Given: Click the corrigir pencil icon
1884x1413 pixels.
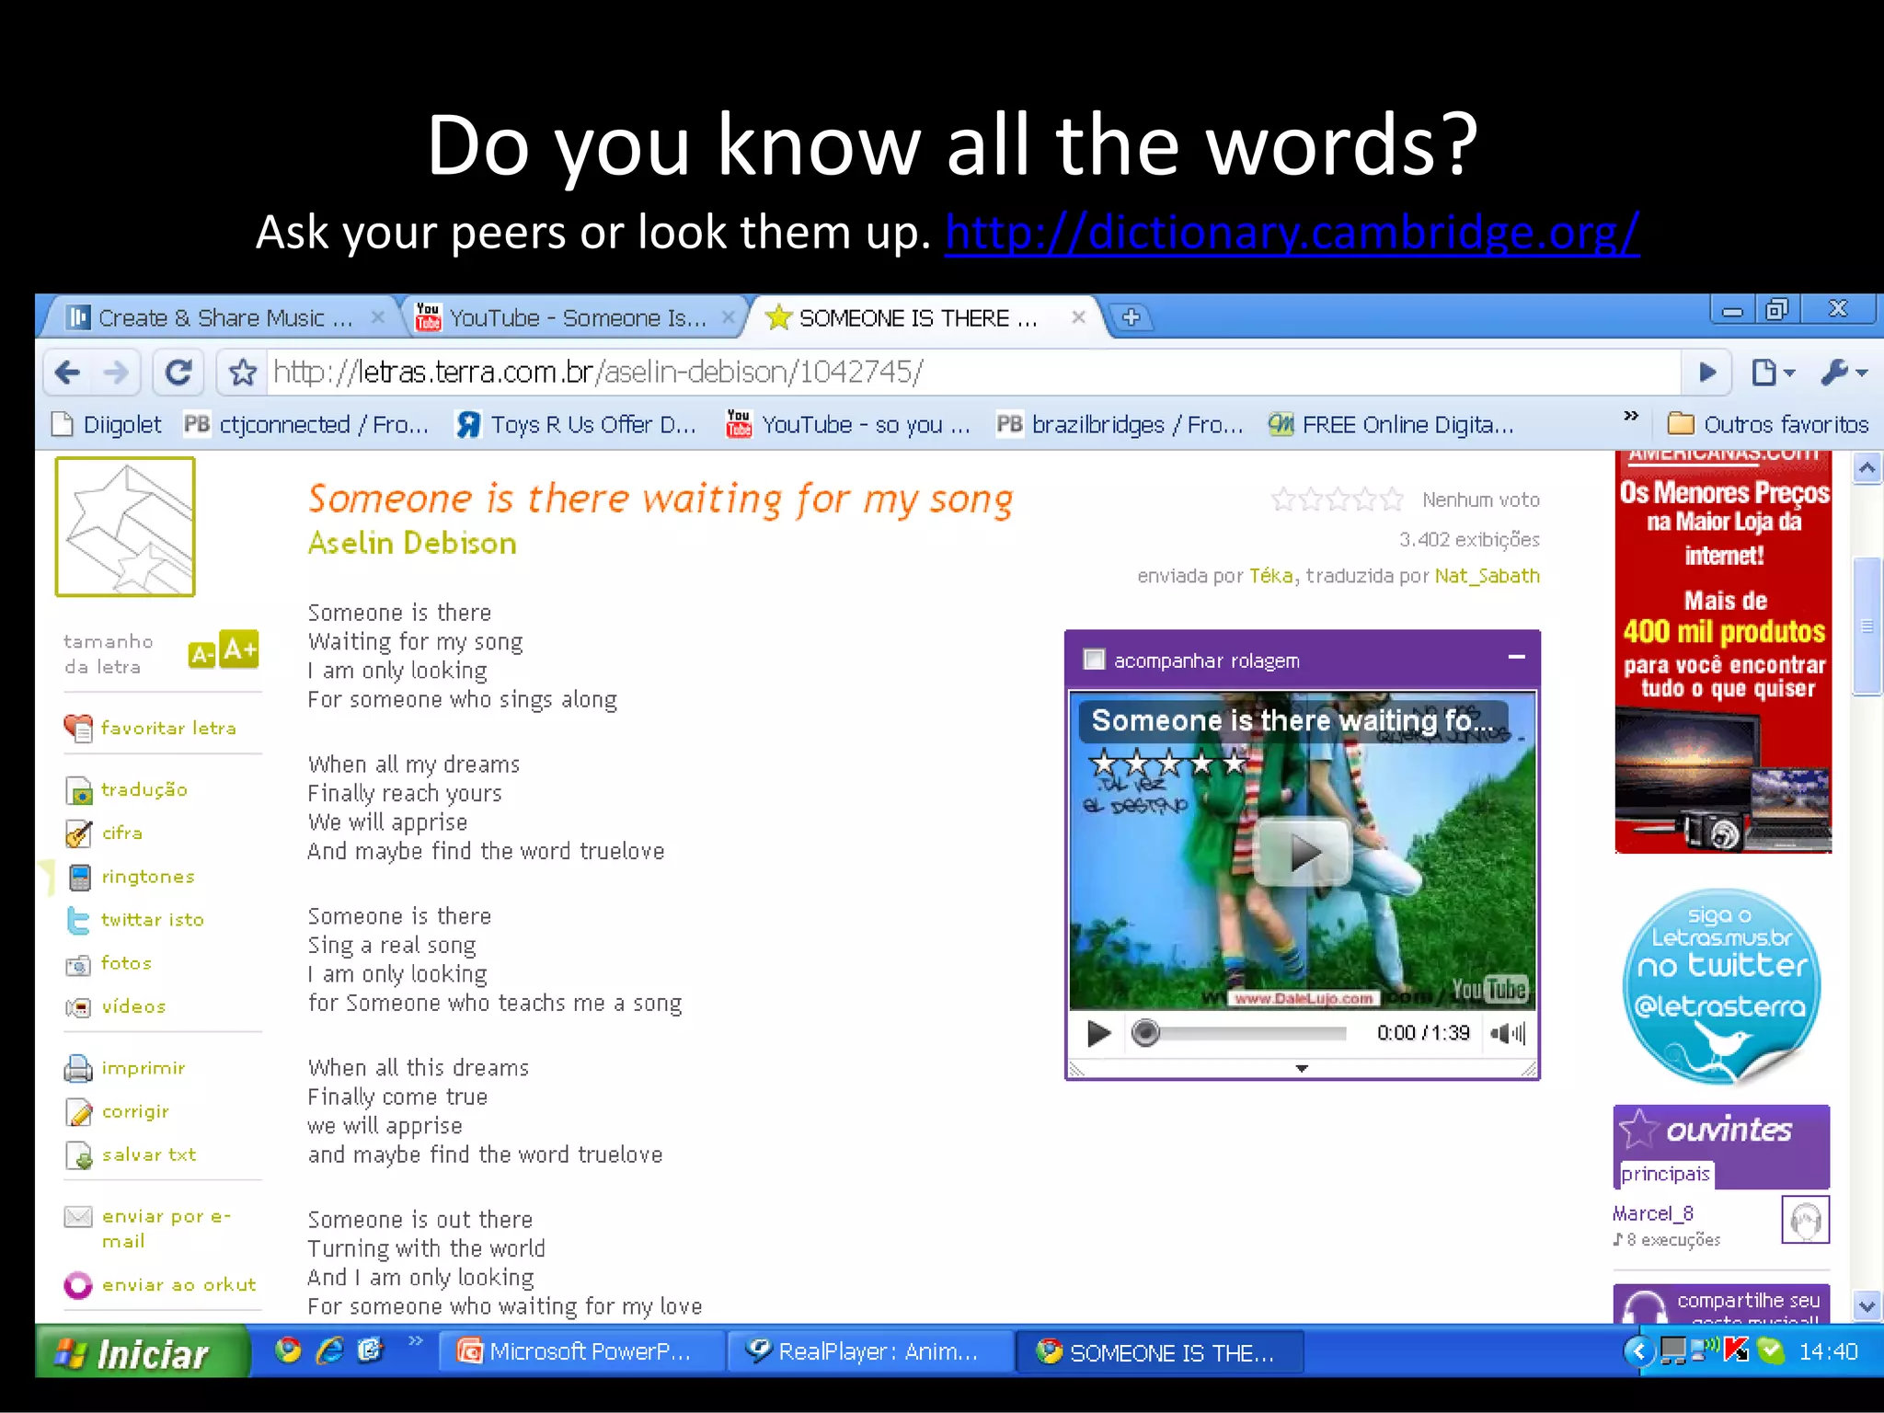Looking at the screenshot, I should [x=79, y=1112].
